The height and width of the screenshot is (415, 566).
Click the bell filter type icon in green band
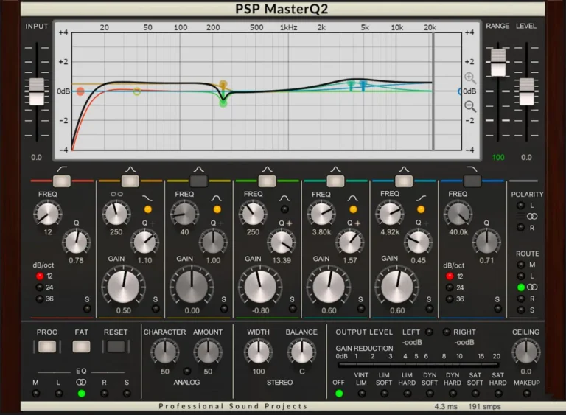(284, 198)
